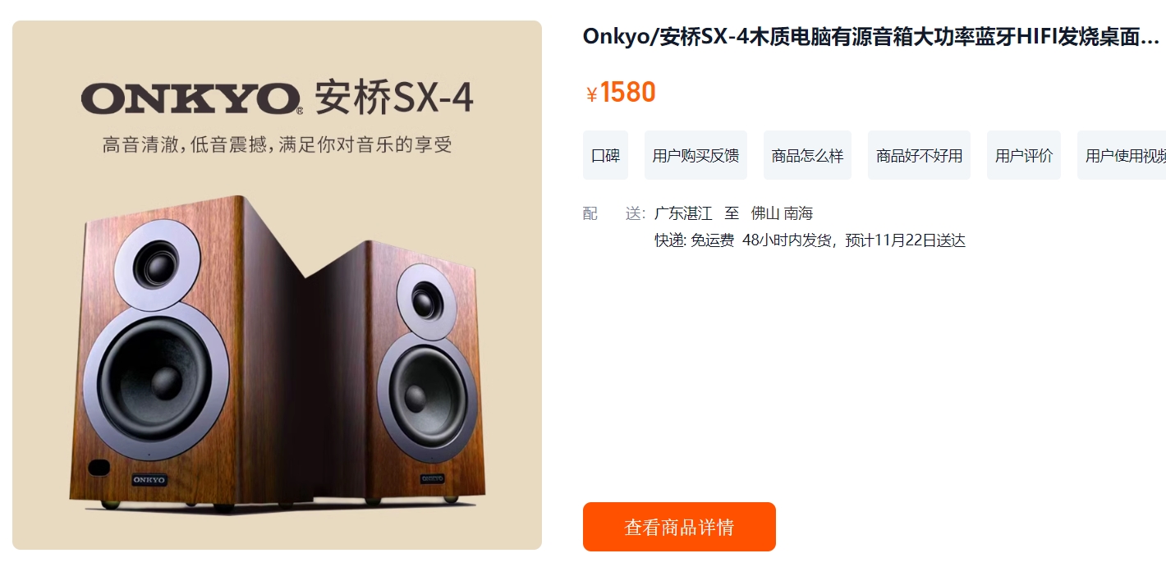Open the Onkyo/安桥SX-4 product title
1166x567 pixels.
point(871,36)
